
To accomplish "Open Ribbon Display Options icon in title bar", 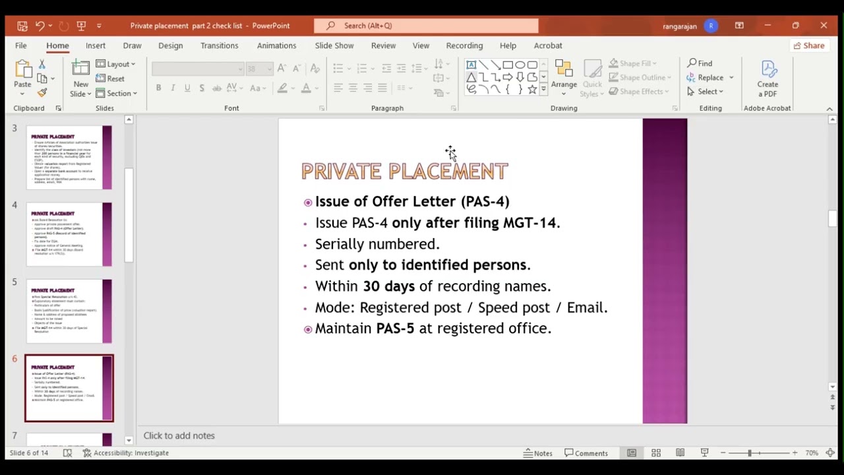I will click(x=739, y=26).
